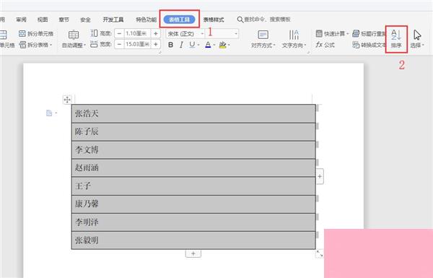Image resolution: width=433 pixels, height=278 pixels.
Task: Apply the text highlight color
Action: click(x=222, y=45)
